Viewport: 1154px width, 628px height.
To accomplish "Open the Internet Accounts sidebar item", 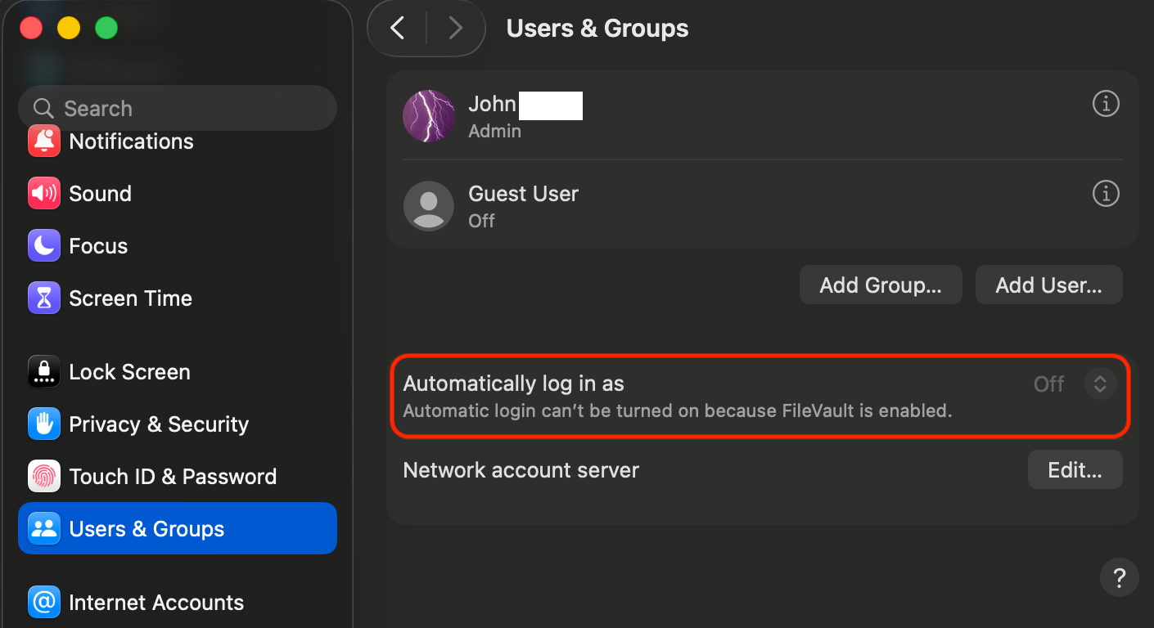I will point(156,603).
